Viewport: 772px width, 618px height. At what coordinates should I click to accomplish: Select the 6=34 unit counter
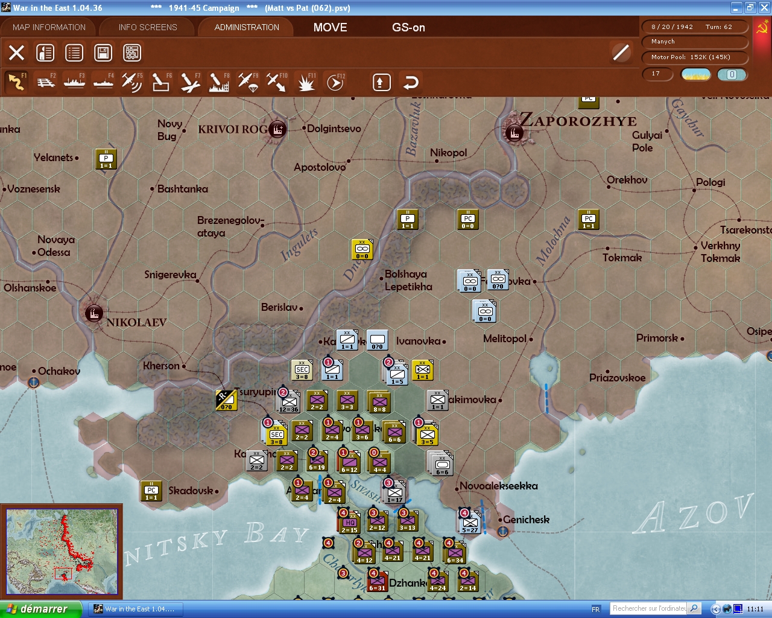[455, 553]
